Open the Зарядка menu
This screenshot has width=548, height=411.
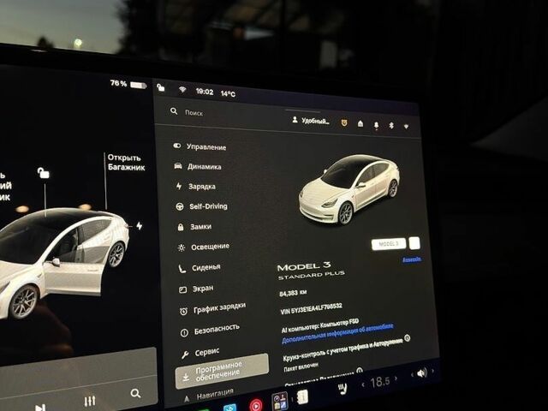(196, 187)
